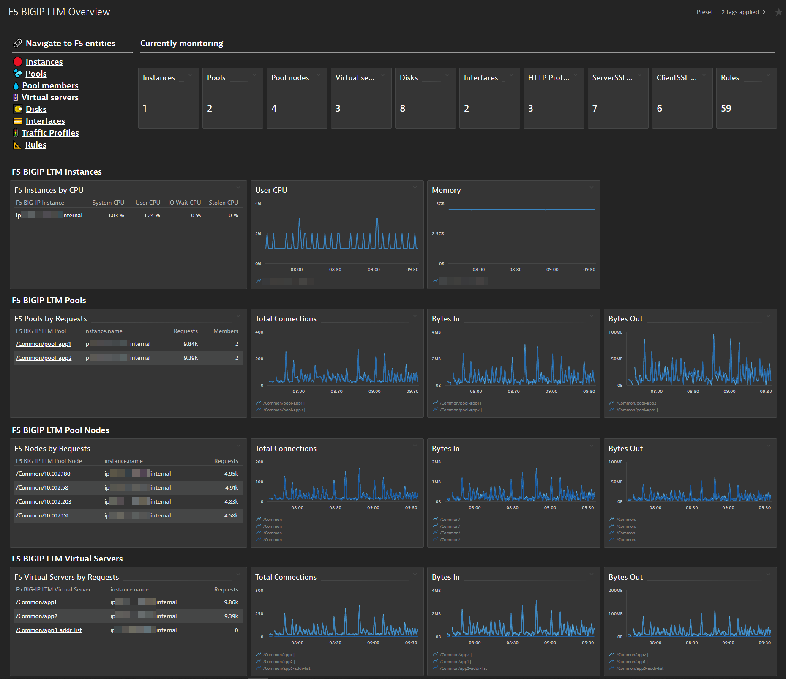Screen dimensions: 786x679
Task: Open the Disks navigation link
Action: 36,109
